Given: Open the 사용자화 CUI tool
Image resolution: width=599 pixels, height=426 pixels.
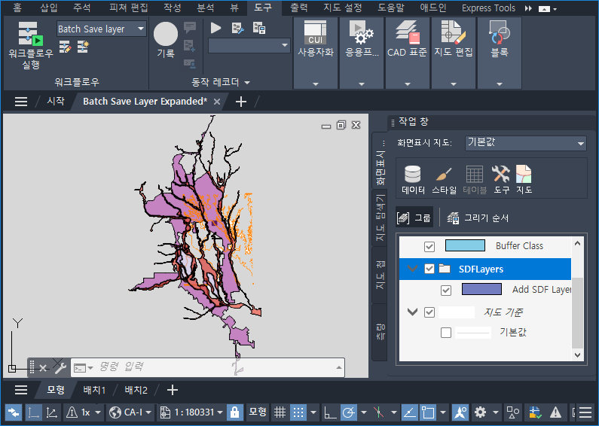Looking at the screenshot, I should point(315,39).
